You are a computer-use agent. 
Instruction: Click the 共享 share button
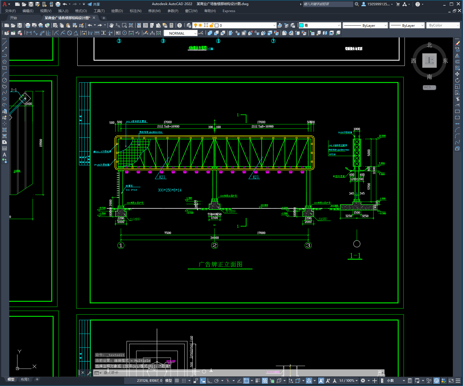pyautogui.click(x=94, y=4)
